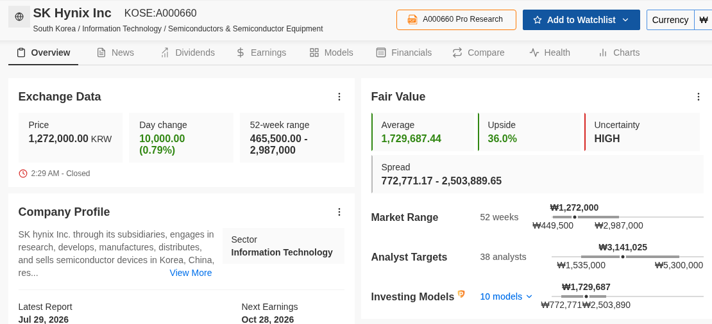The image size is (712, 324).
Task: Open the Compare tab
Action: coord(478,53)
